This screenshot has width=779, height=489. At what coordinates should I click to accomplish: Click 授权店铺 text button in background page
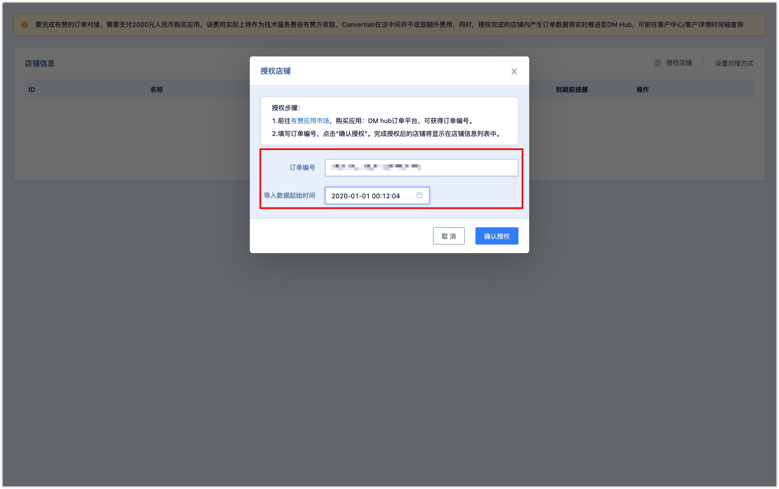[679, 63]
